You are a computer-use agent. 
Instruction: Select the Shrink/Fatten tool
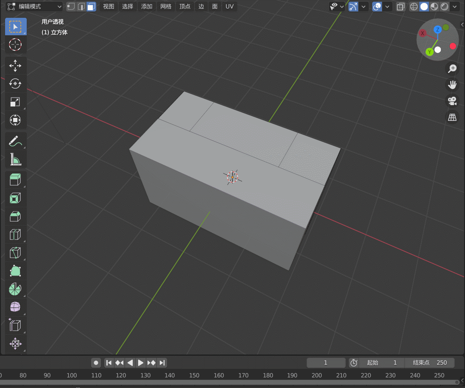coord(16,343)
